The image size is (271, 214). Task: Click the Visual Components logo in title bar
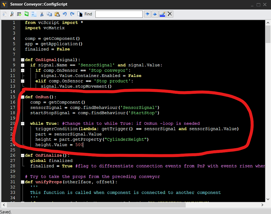pos(4,4)
